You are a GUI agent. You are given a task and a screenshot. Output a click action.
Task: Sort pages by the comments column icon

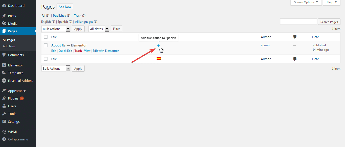pos(294,37)
